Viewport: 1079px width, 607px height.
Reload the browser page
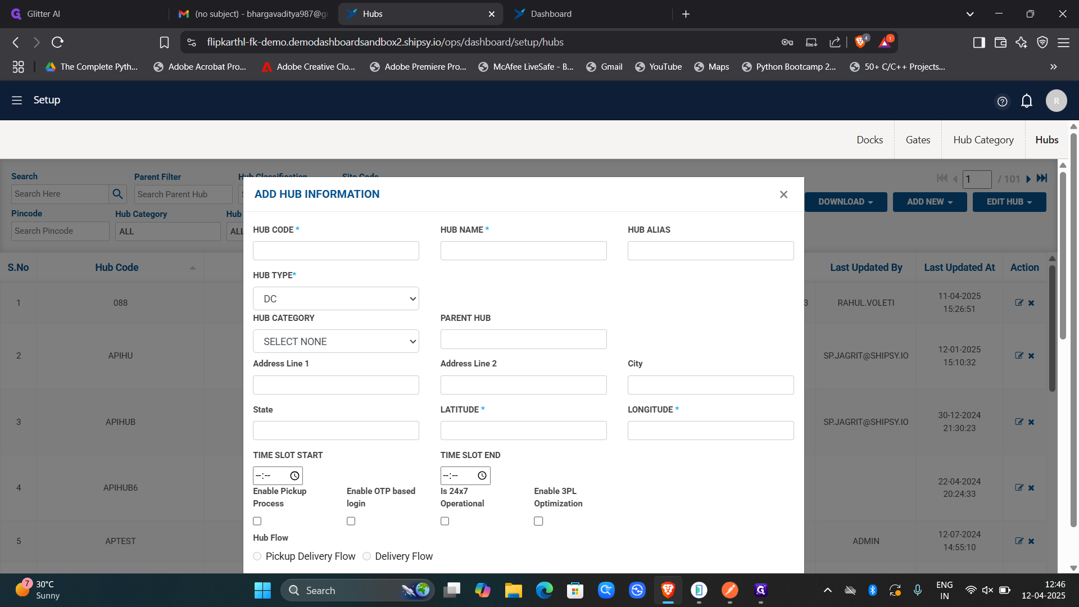pos(57,42)
